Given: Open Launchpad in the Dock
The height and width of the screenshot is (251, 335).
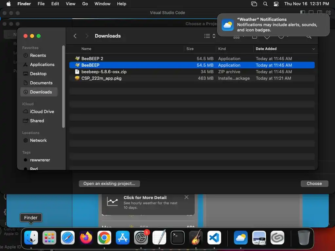Looking at the screenshot, I should click(x=49, y=238).
